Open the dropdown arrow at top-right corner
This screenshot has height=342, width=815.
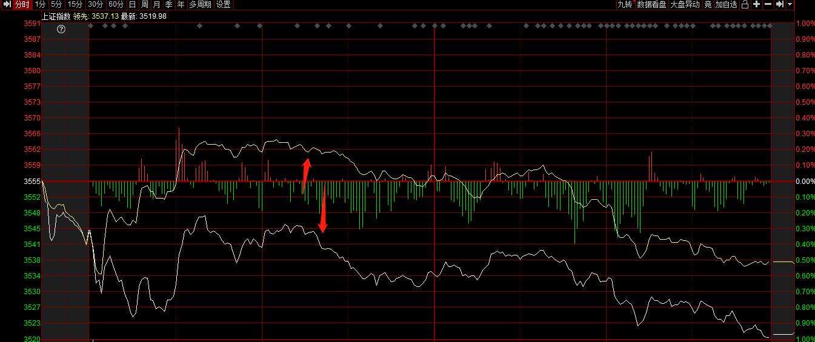tap(790, 4)
